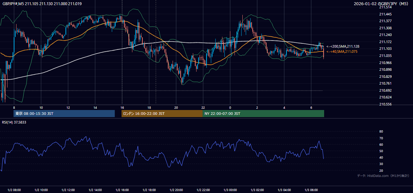This screenshot has width=413, height=193.
Task: Click price axis value 210.624
Action: [x=385, y=97]
